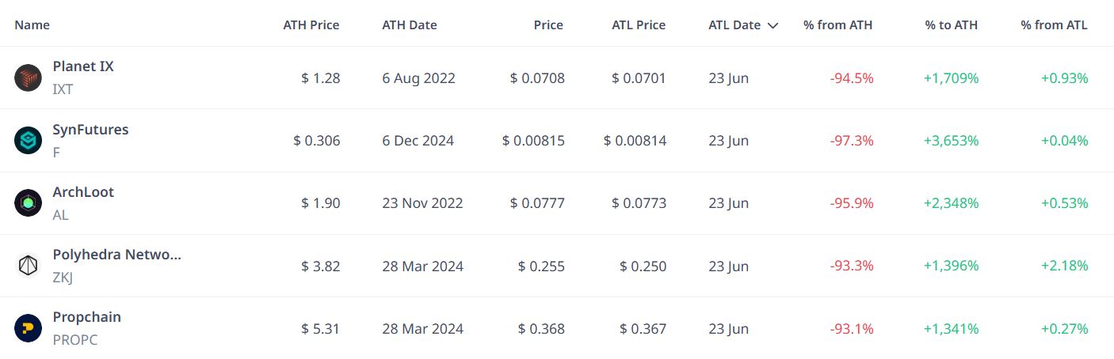Click the ArchLoot coin logo icon
Viewport: 1114px width, 359px height.
28,203
